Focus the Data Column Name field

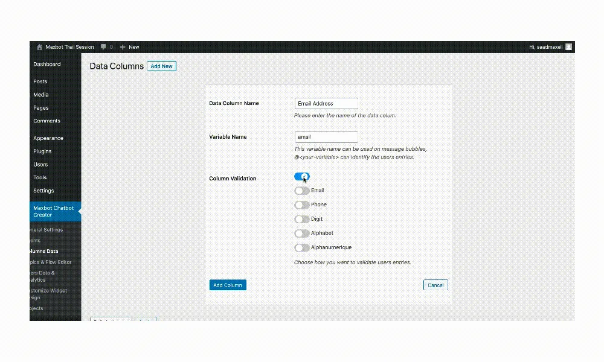coord(326,104)
